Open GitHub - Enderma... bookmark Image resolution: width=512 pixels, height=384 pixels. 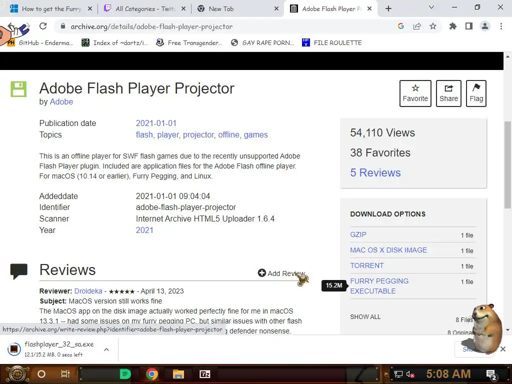point(40,43)
